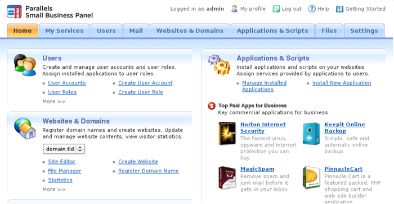Viewport: 394px width, 204px height.
Task: Click the PinnacleCart product box image
Action: click(311, 178)
